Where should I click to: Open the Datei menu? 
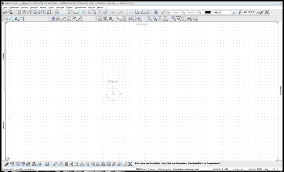pyautogui.click(x=5, y=8)
